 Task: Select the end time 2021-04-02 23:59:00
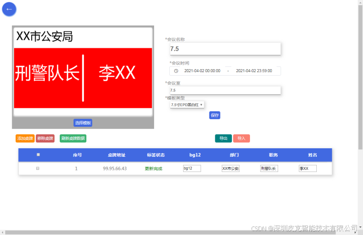(254, 71)
